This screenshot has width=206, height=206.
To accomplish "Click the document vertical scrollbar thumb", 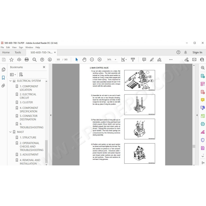I will (194, 146).
